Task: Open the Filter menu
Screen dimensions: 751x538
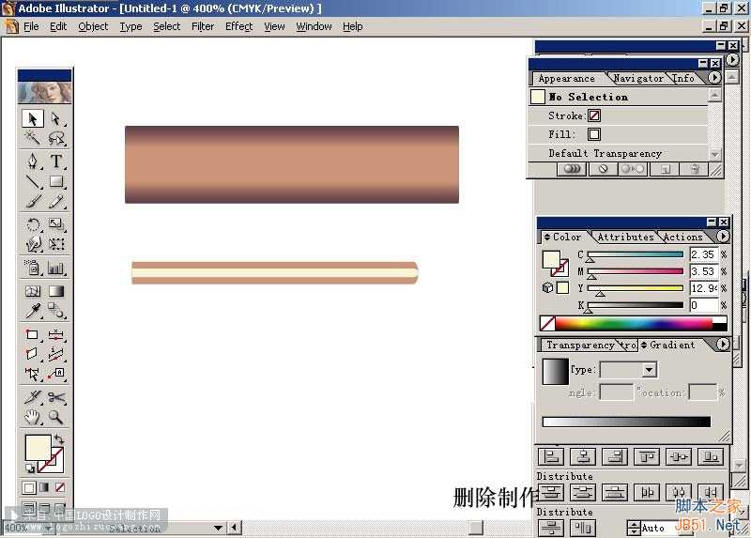Action: 203,26
